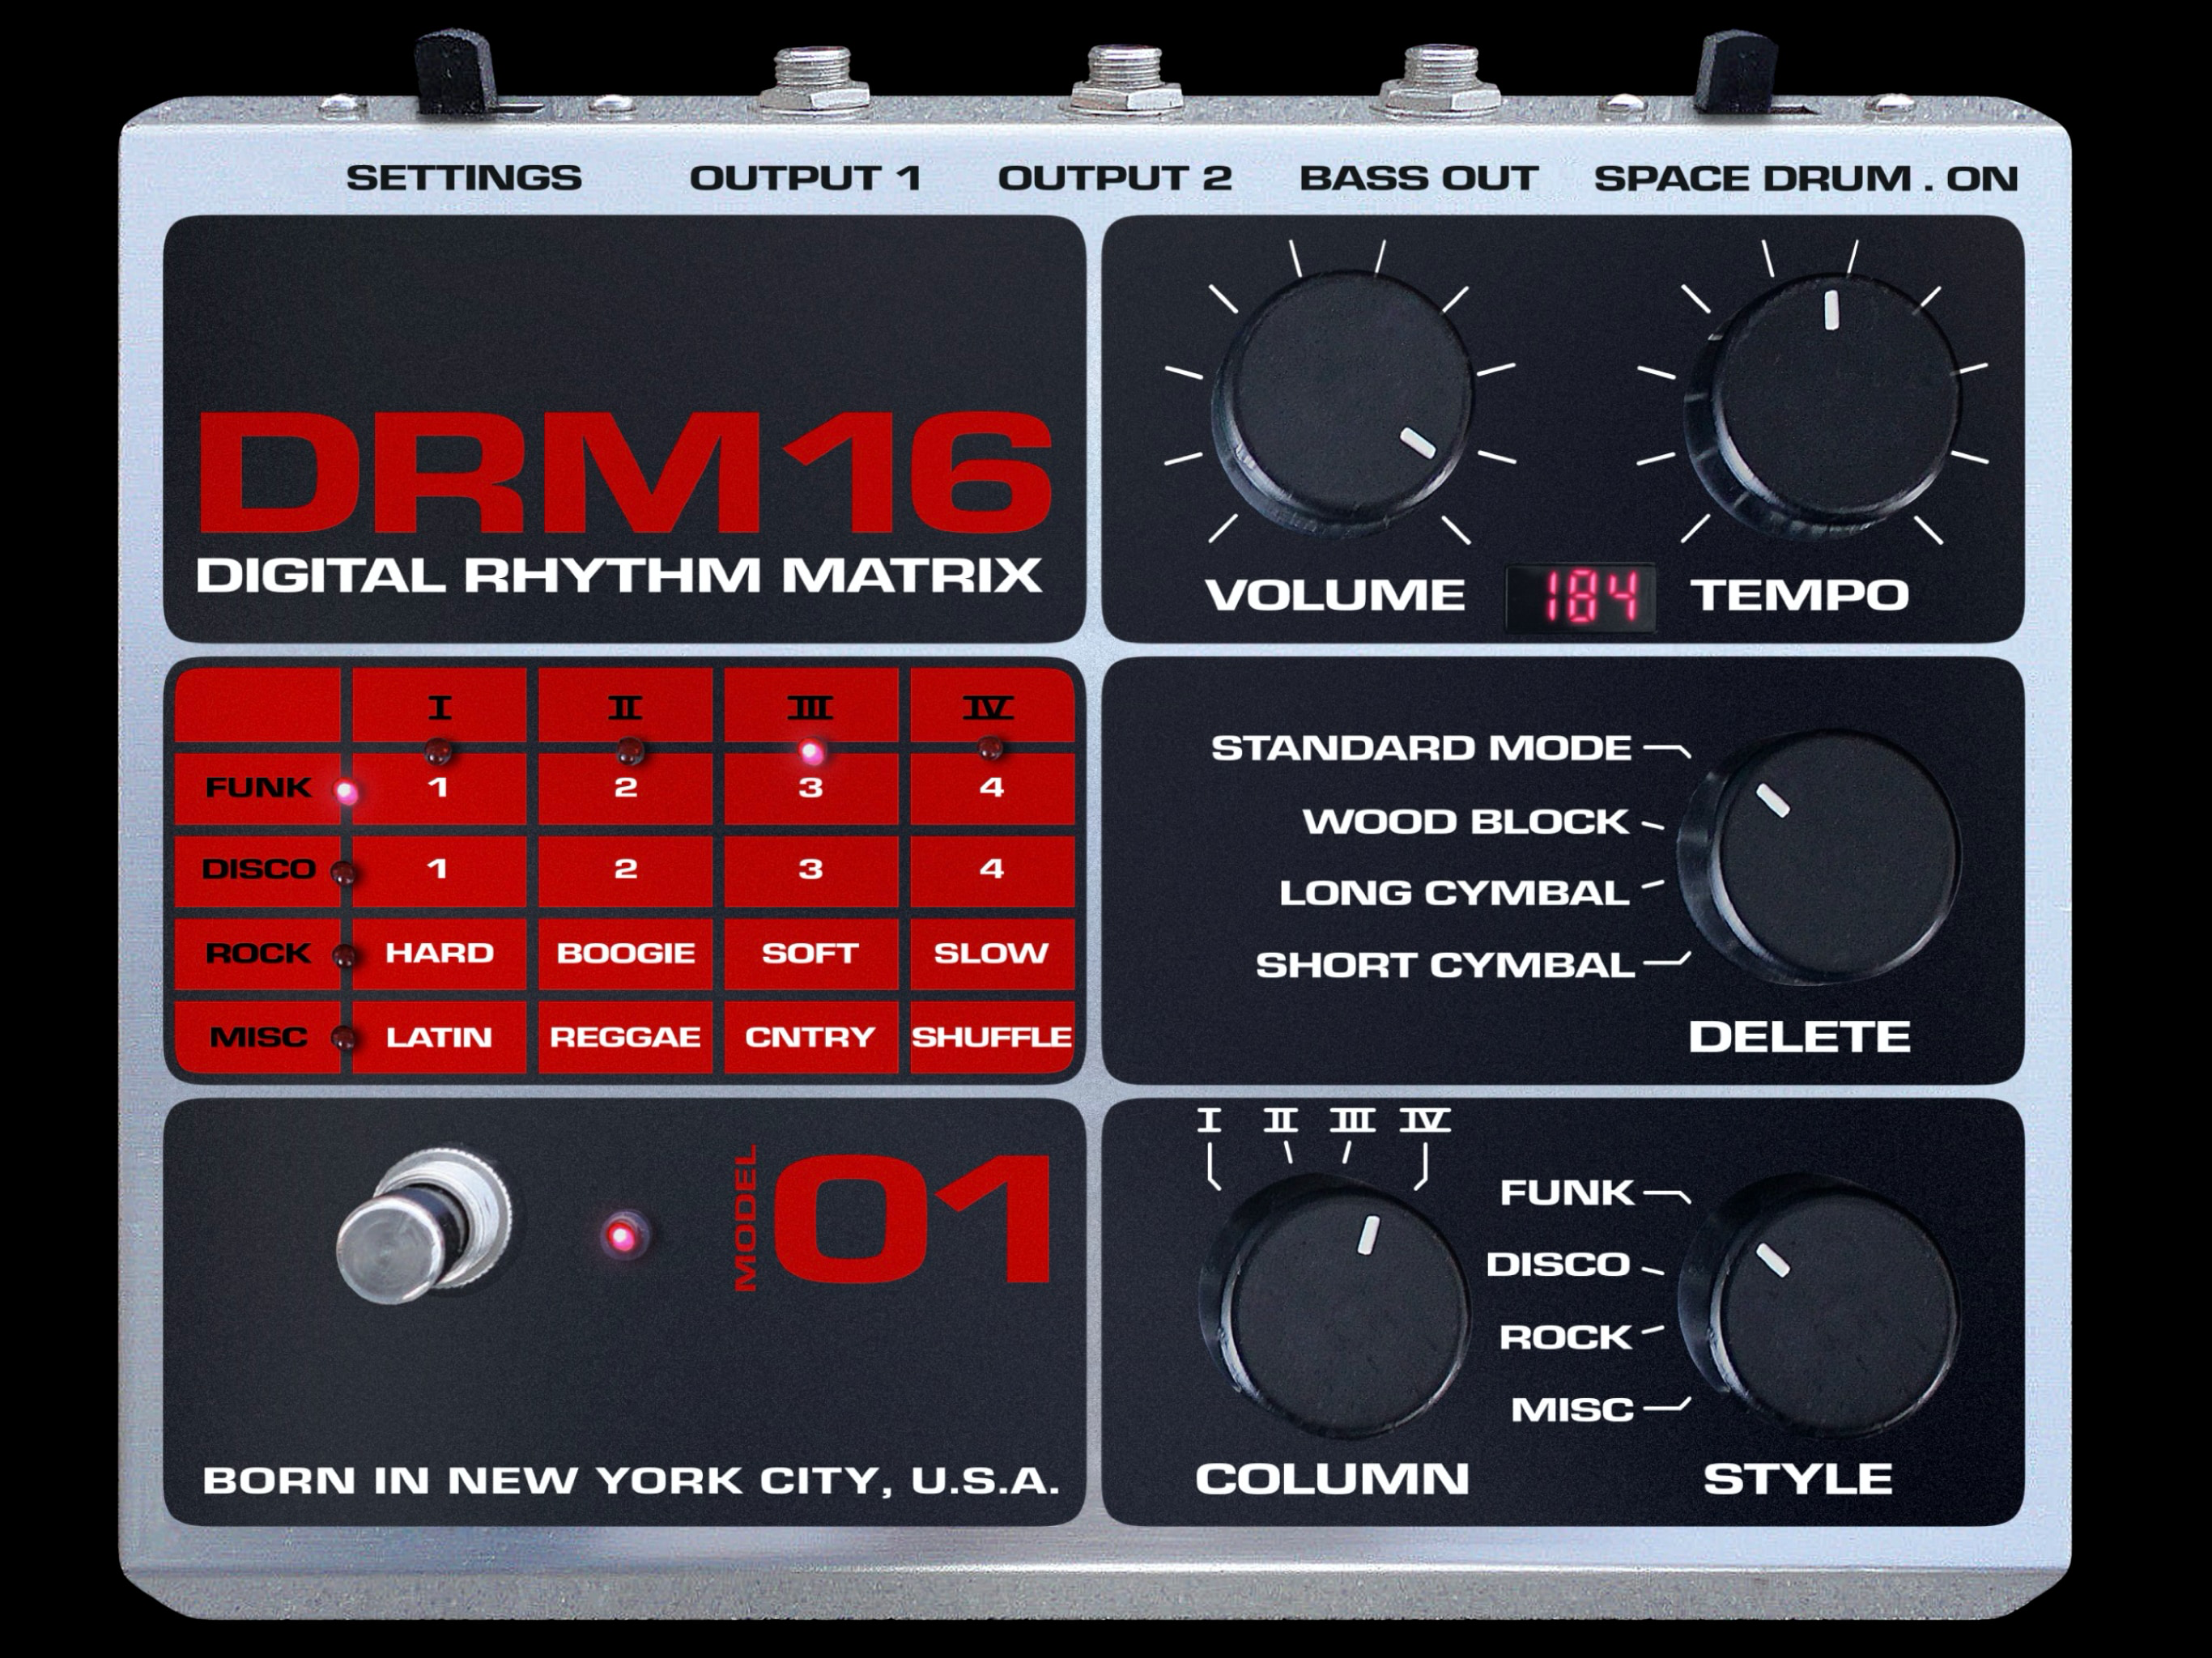Viewport: 2212px width, 1658px height.
Task: Click the Funk row LED indicator
Action: (346, 793)
